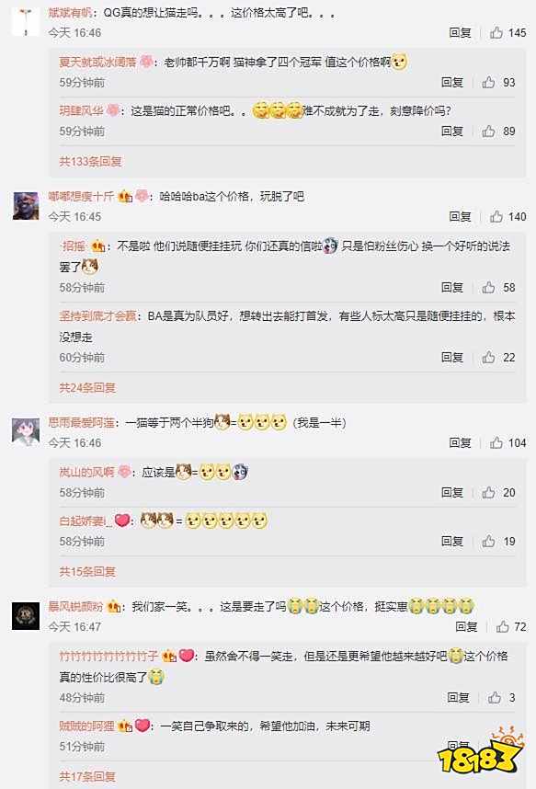Expand the 共133条回复 replies thread
Image resolution: width=536 pixels, height=789 pixels.
pos(91,162)
